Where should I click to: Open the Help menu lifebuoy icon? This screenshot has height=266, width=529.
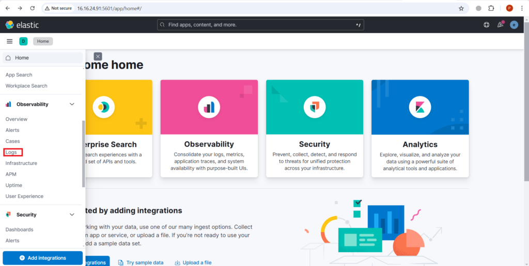pyautogui.click(x=487, y=25)
